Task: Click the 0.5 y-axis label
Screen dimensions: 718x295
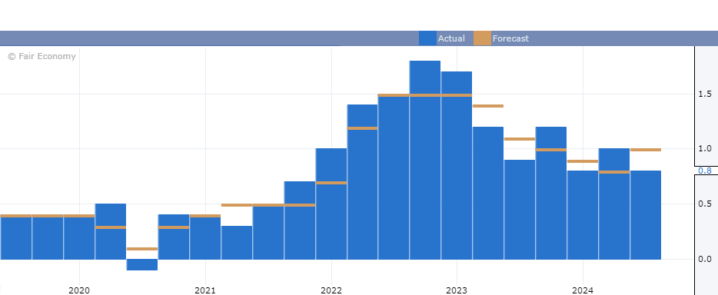Action: (x=705, y=204)
